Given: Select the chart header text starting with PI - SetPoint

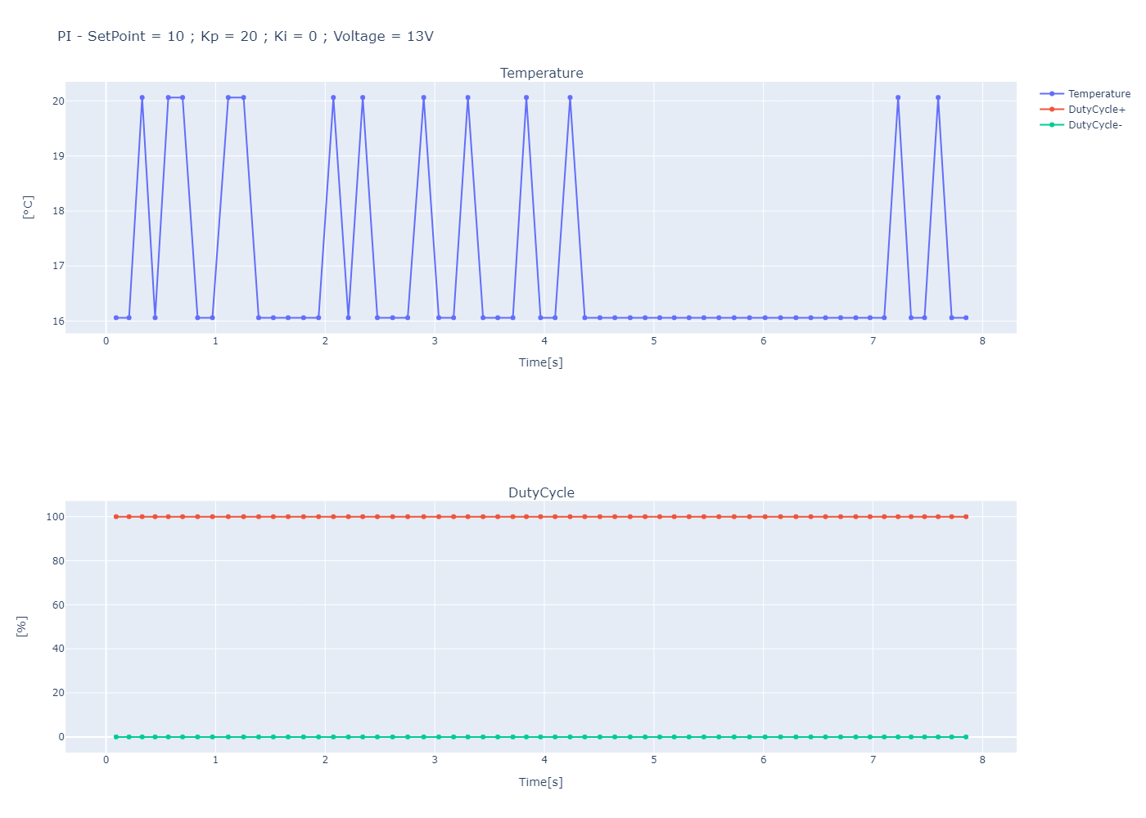Looking at the screenshot, I should pos(244,36).
